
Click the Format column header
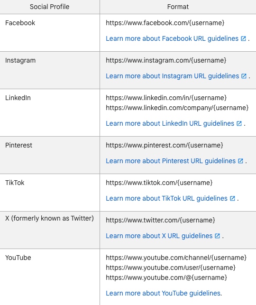coord(178,7)
